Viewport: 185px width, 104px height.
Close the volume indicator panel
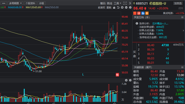pos(126,80)
